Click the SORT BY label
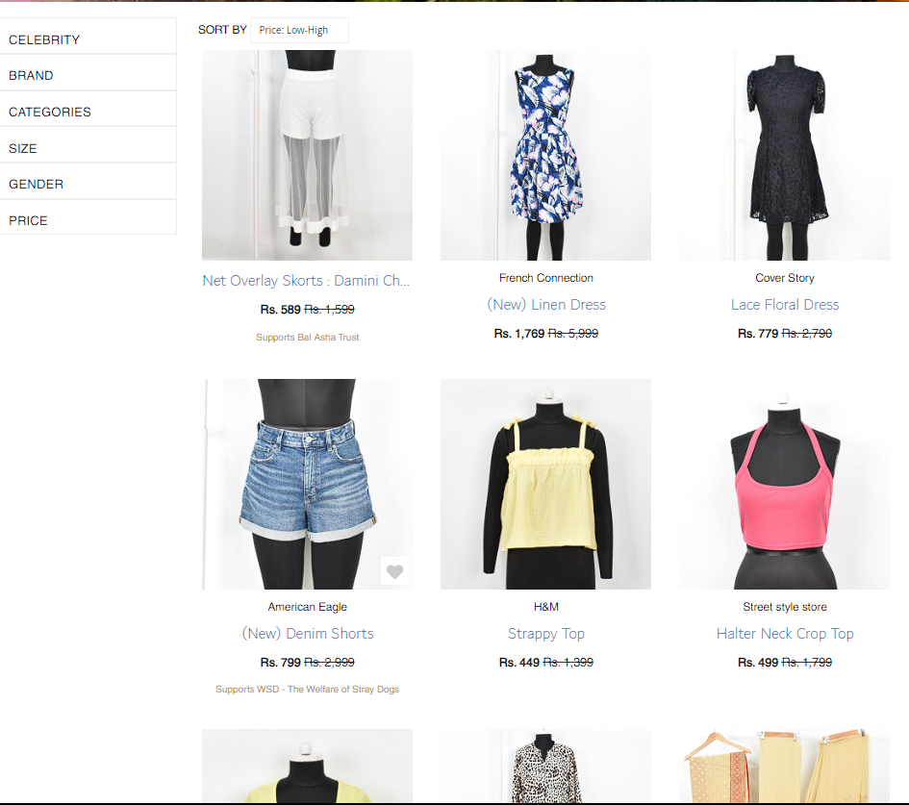This screenshot has height=805, width=909. tap(222, 30)
